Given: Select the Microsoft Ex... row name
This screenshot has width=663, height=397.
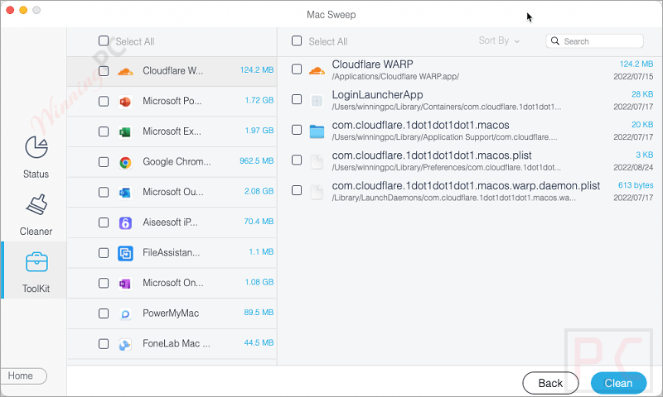Looking at the screenshot, I should 172,132.
